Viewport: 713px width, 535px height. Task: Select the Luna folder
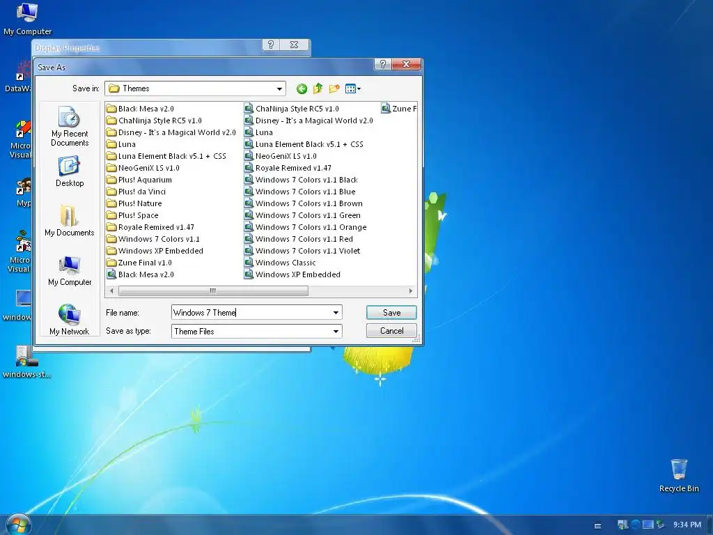[x=121, y=144]
